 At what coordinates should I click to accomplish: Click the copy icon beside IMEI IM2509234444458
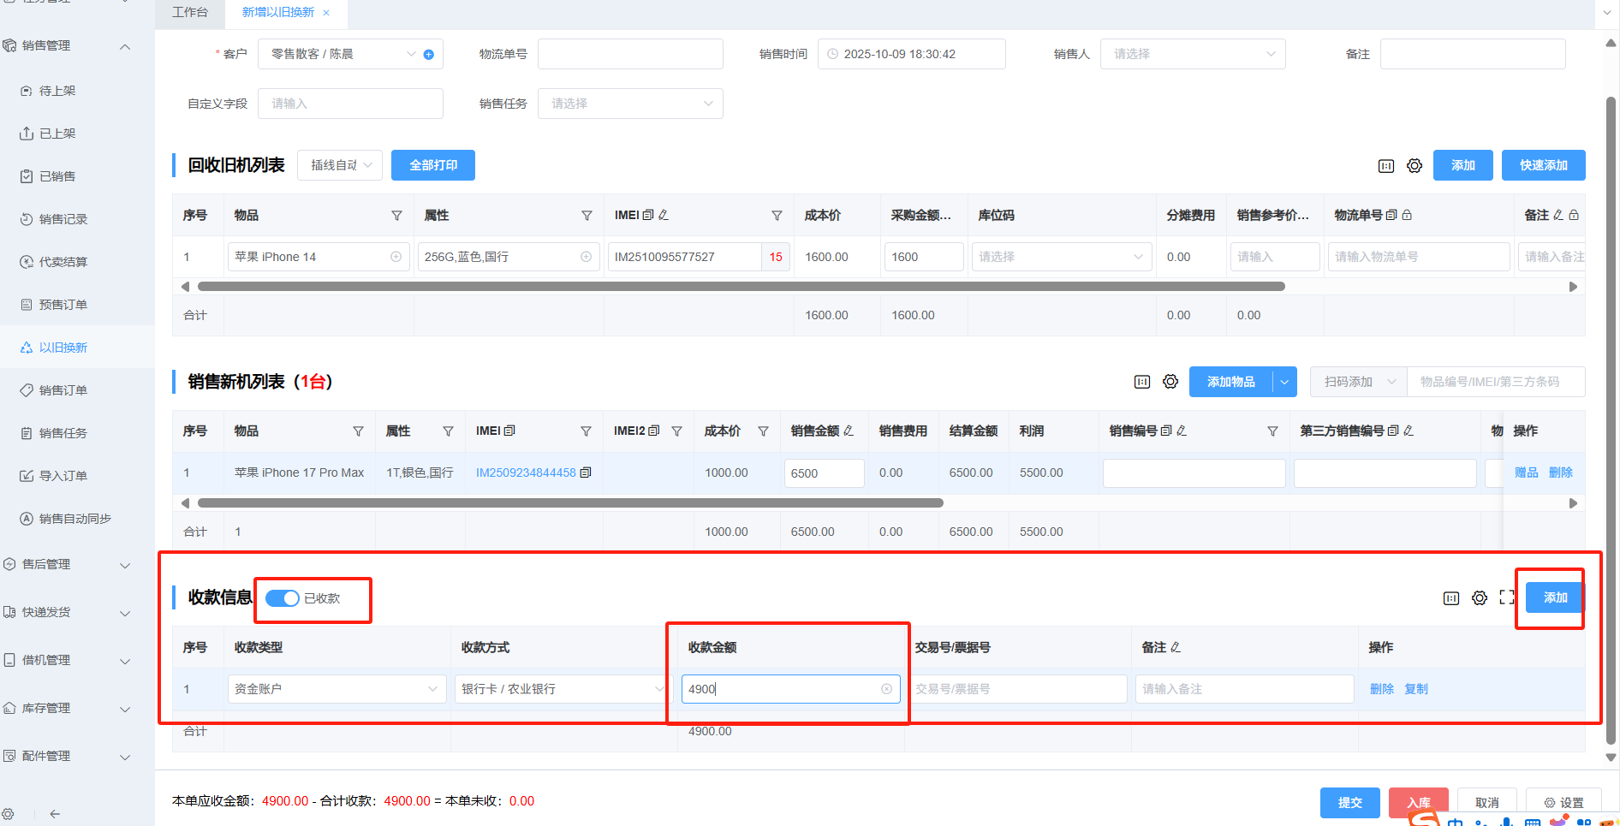click(586, 472)
